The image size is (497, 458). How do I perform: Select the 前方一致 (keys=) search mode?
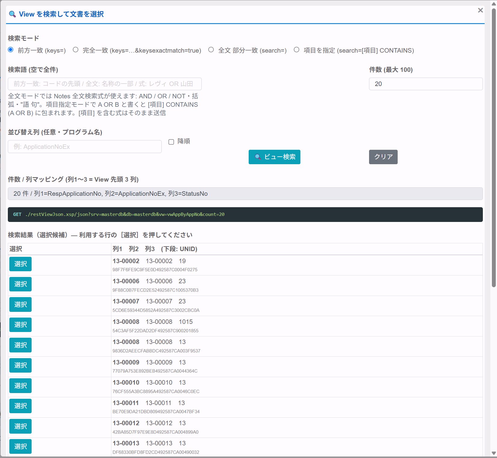(11, 50)
